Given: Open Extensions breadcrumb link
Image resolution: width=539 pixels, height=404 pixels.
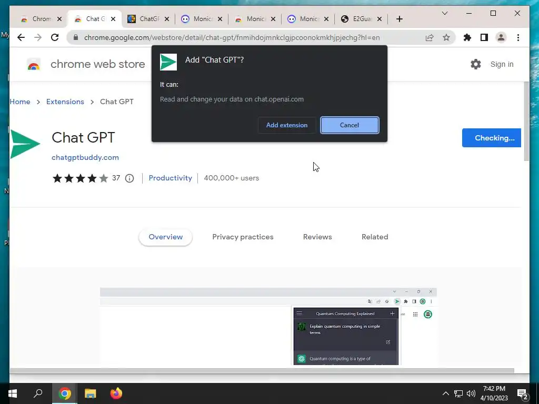Looking at the screenshot, I should 65,102.
